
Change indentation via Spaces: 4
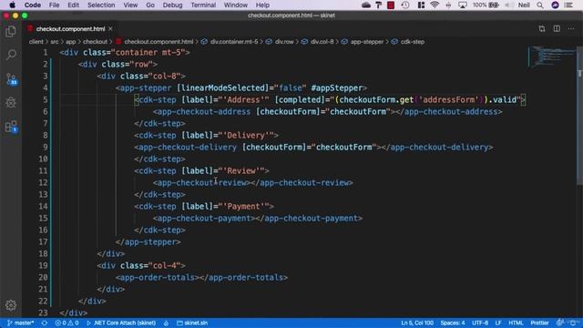pyautogui.click(x=453, y=323)
